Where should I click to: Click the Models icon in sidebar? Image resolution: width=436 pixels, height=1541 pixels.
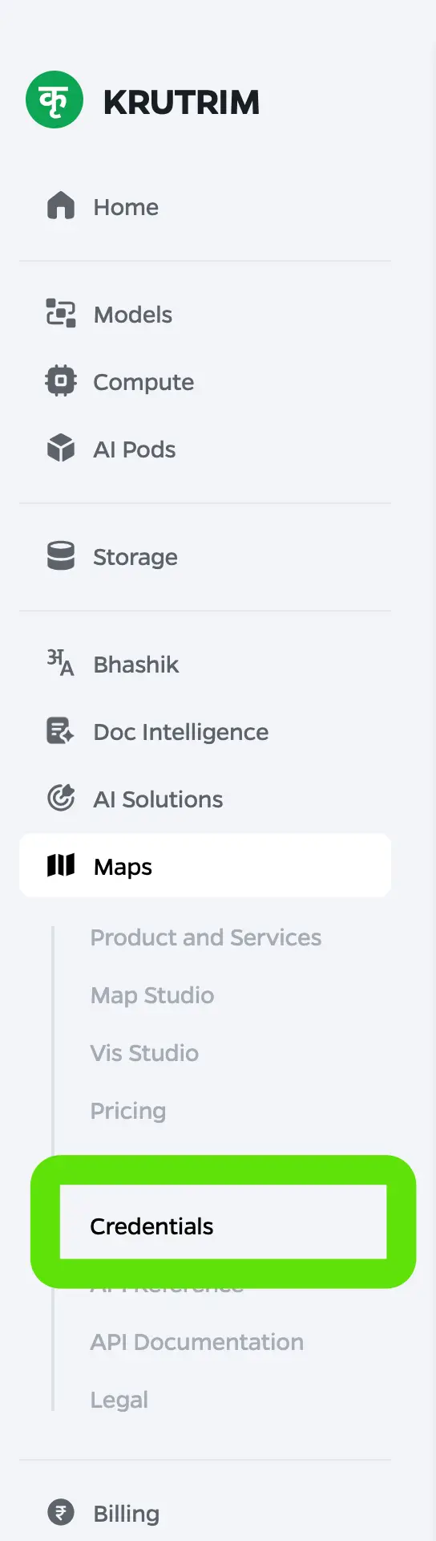click(61, 314)
